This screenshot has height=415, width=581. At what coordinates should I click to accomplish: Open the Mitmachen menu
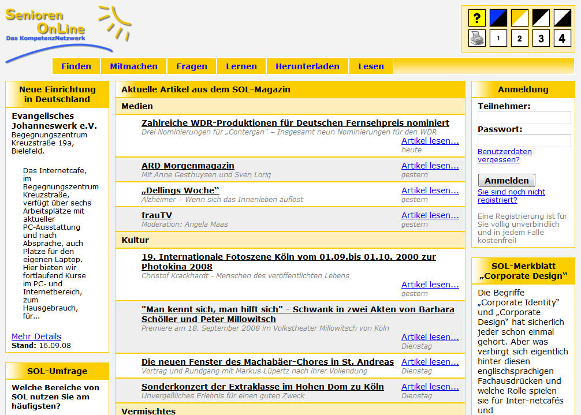pos(133,66)
